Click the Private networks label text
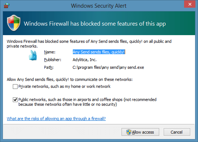The height and width of the screenshot is (142, 198). coord(64,86)
